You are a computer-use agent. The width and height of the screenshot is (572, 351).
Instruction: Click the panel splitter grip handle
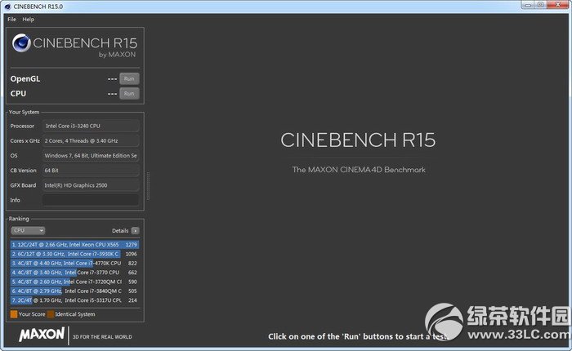148,186
